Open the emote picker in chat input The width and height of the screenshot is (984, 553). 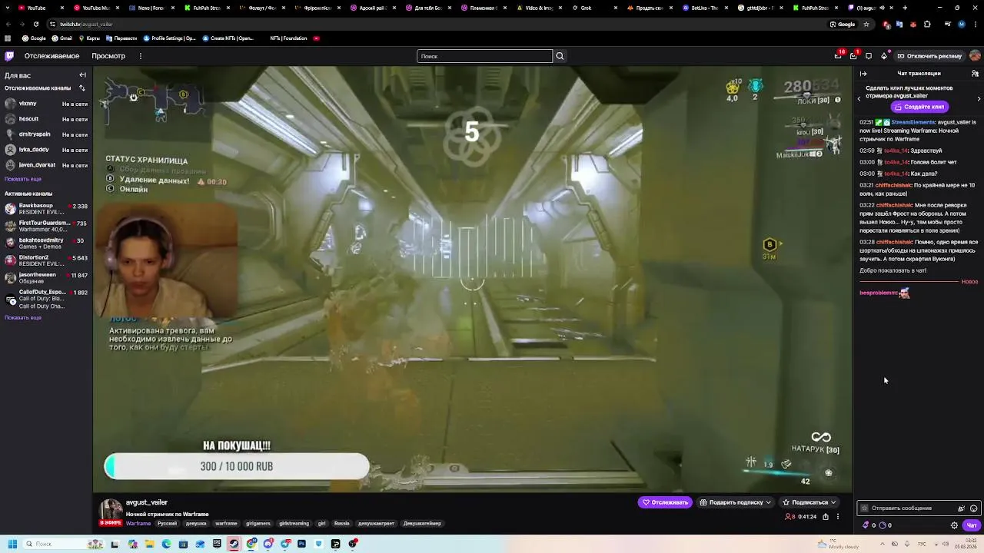974,508
